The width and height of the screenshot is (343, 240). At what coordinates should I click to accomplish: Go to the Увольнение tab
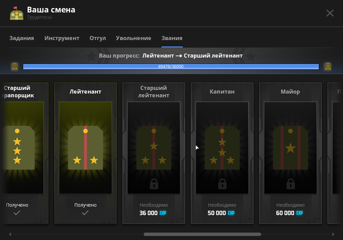click(x=134, y=38)
